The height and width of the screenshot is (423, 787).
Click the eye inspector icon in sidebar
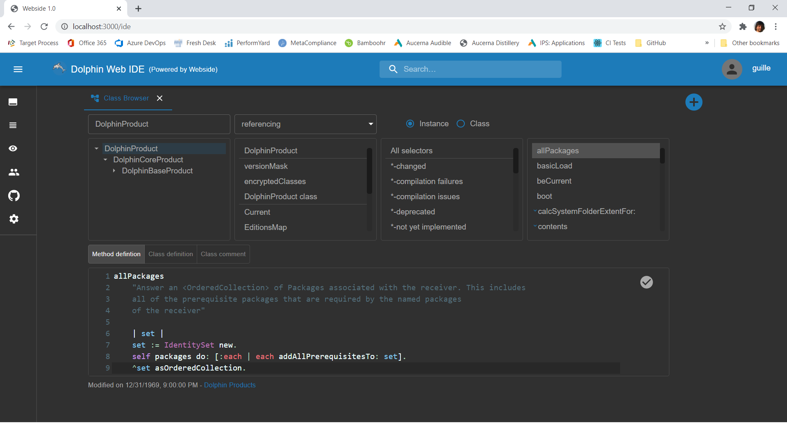tap(13, 148)
